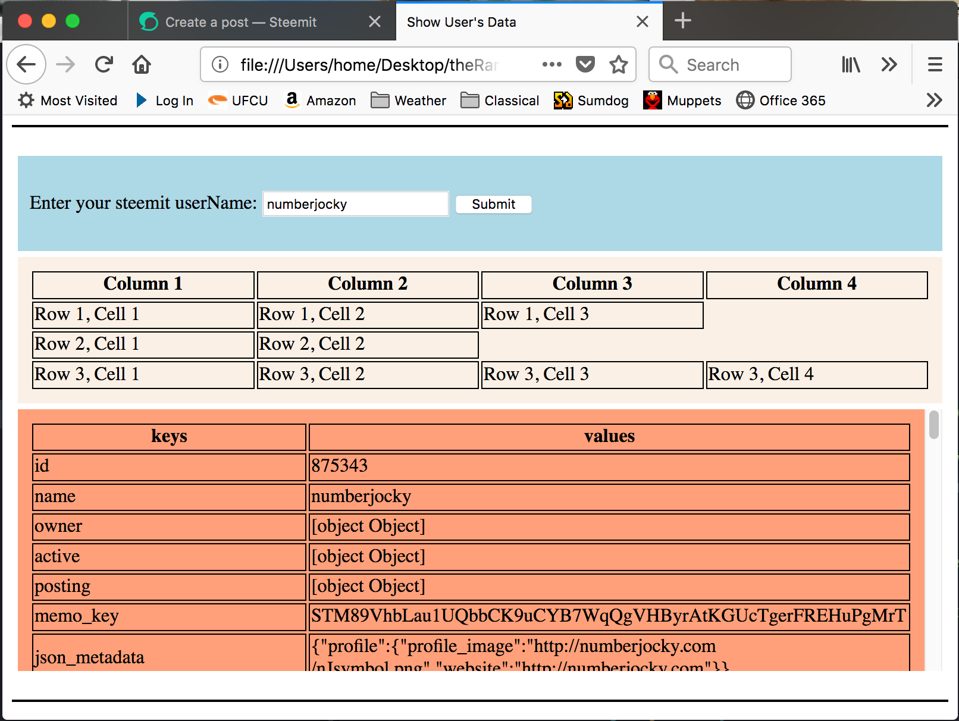Open a new browser tab
This screenshot has width=959, height=721.
coord(683,21)
